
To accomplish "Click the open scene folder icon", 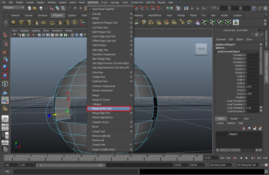I will point(35,8).
